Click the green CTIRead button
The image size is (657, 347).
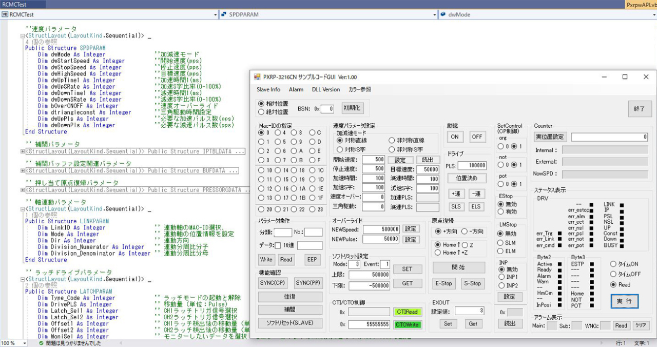[x=407, y=312]
